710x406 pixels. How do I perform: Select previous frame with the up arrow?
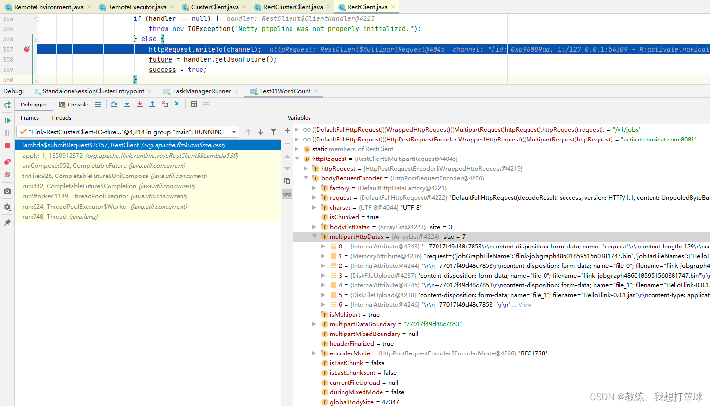(x=248, y=132)
